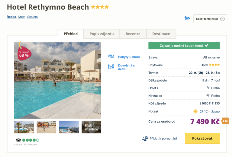Open the Skaleta location link
Screen dimensions: 232x157
tap(32, 17)
